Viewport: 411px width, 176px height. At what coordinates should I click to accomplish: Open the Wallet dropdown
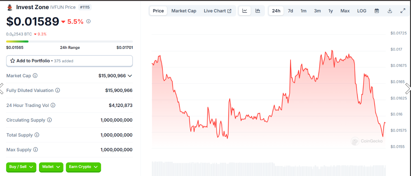tap(51, 167)
